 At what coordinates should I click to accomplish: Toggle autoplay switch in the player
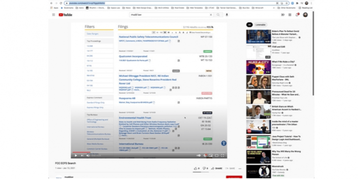pos(199,156)
